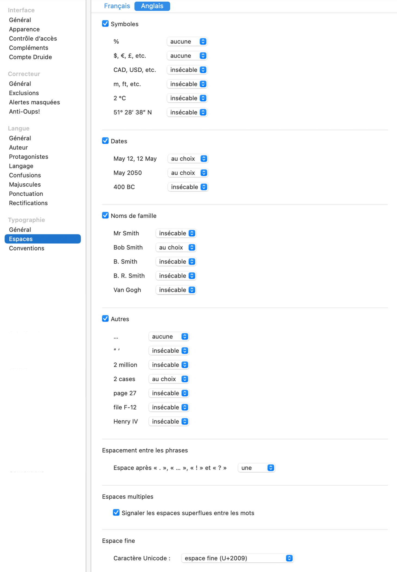Switch to the Français tab
Image resolution: width=397 pixels, height=572 pixels.
coord(117,6)
